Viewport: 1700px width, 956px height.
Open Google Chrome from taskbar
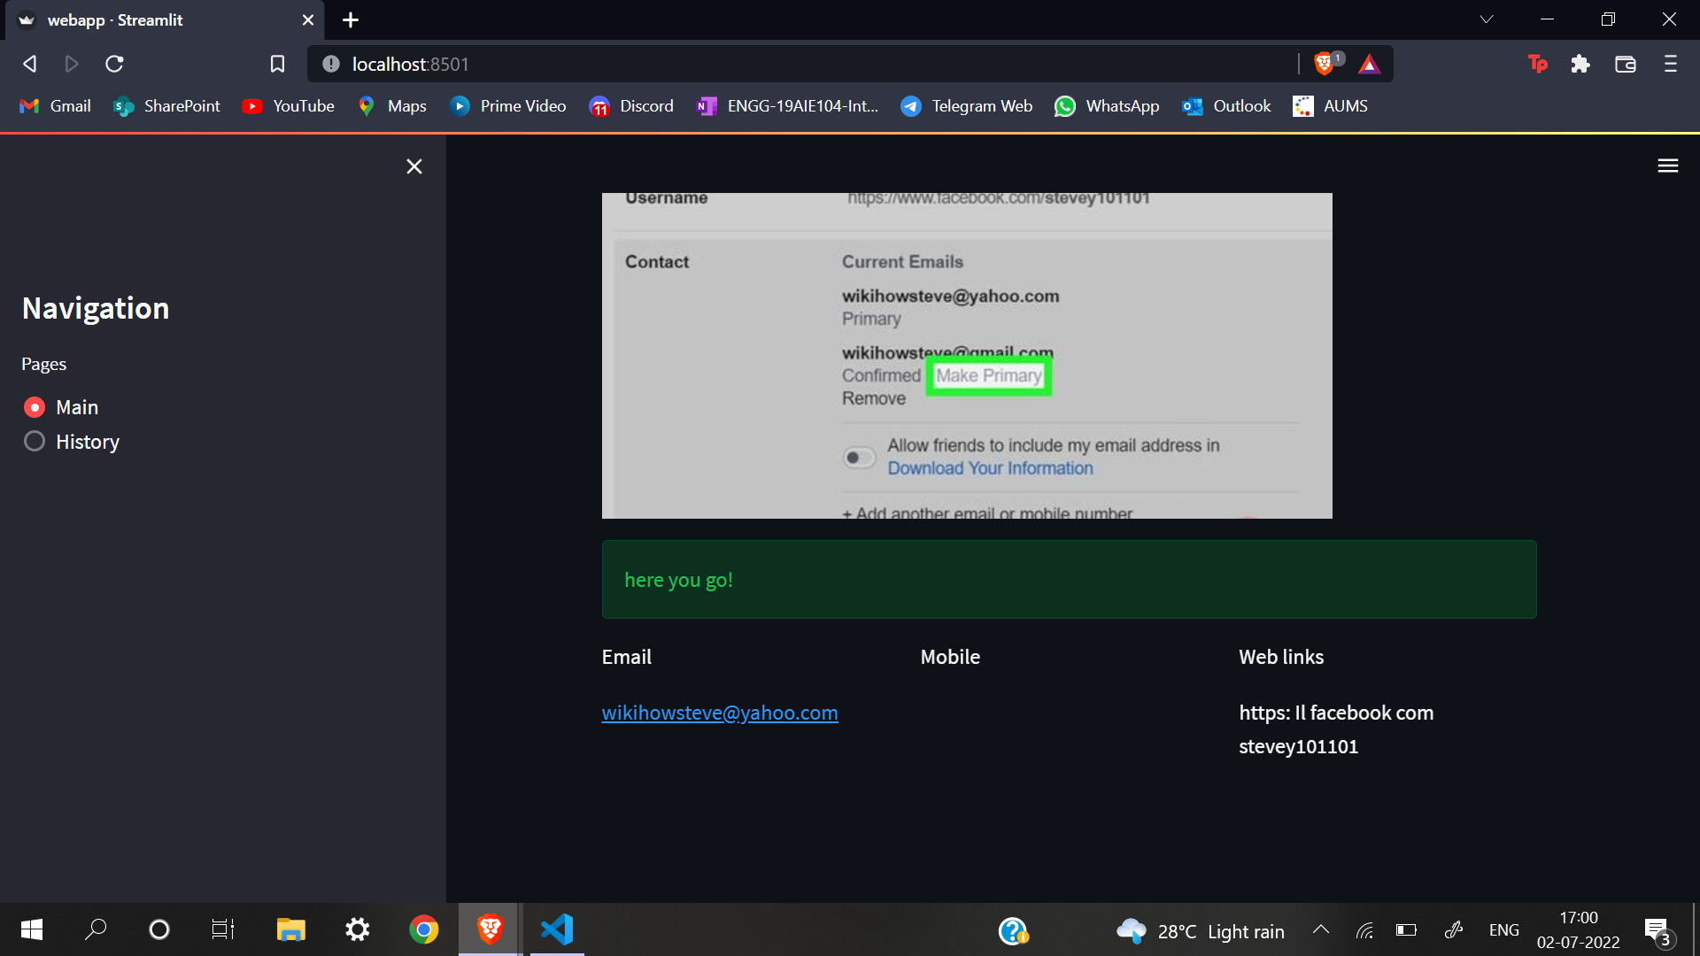point(424,929)
